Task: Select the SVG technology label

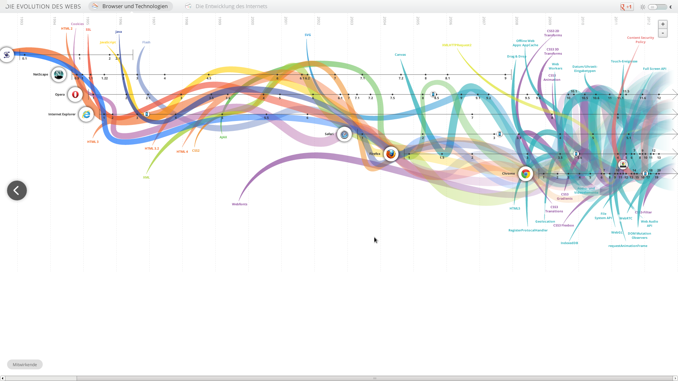Action: coord(308,35)
